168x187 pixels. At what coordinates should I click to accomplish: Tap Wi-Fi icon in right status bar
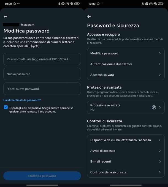pyautogui.click(x=155, y=4)
